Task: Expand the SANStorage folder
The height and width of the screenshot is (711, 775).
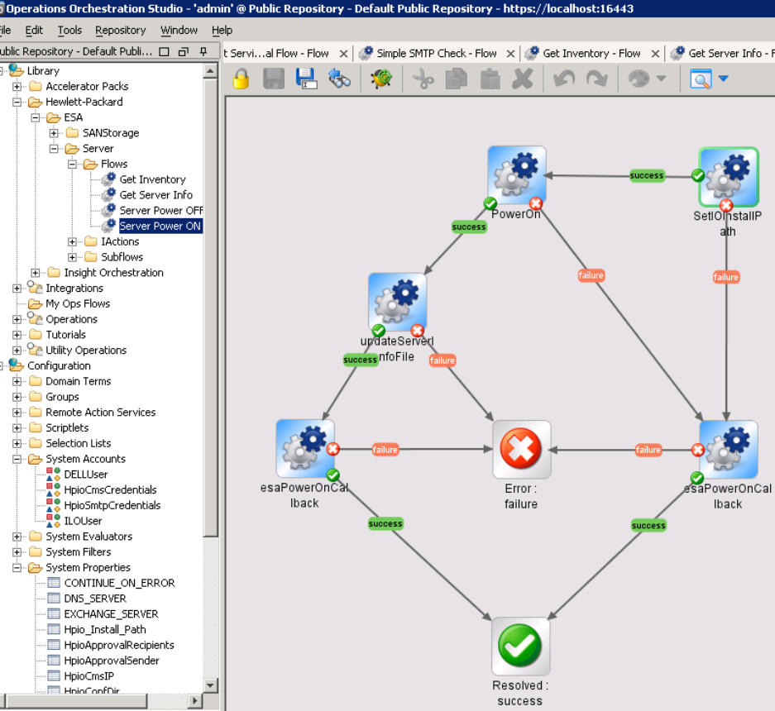Action: pos(54,133)
